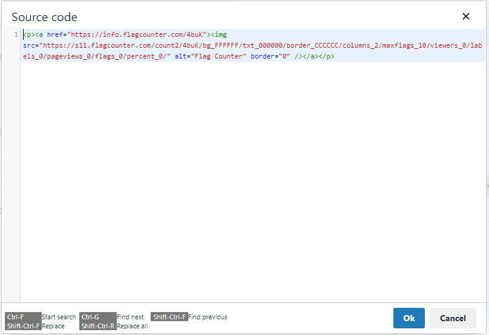Click the <img tag text
489x335 pixels.
point(219,34)
